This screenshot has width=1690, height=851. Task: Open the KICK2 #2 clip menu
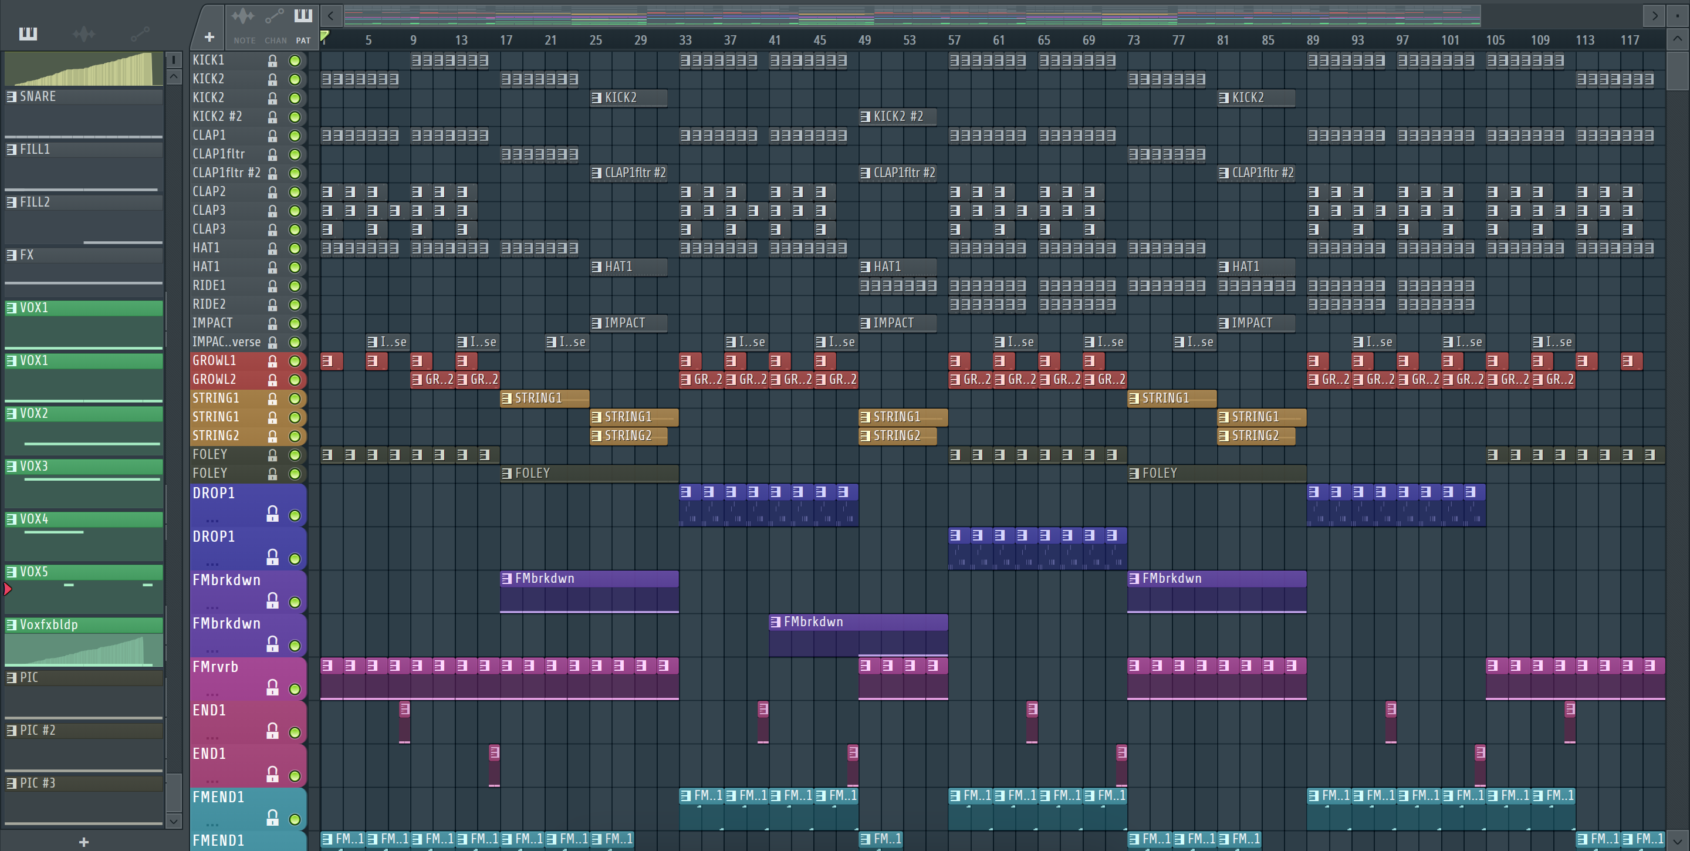click(865, 117)
